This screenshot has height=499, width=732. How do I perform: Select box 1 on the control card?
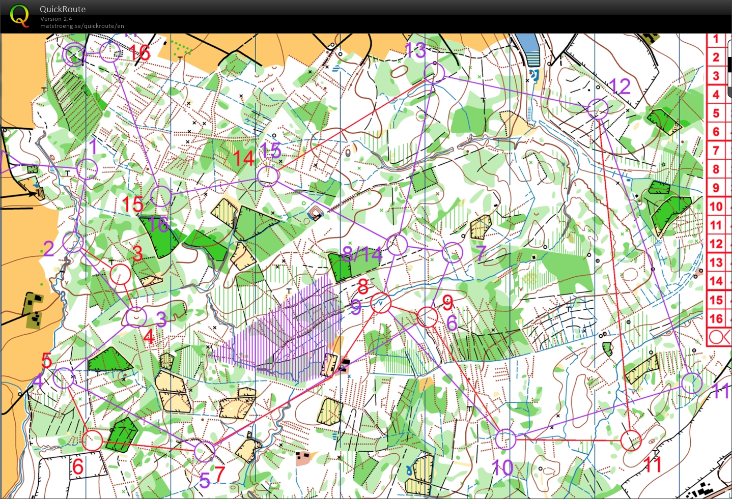pos(716,39)
